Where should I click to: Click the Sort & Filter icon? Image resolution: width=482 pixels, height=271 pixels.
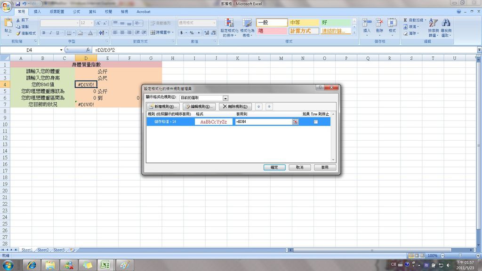tap(433, 28)
